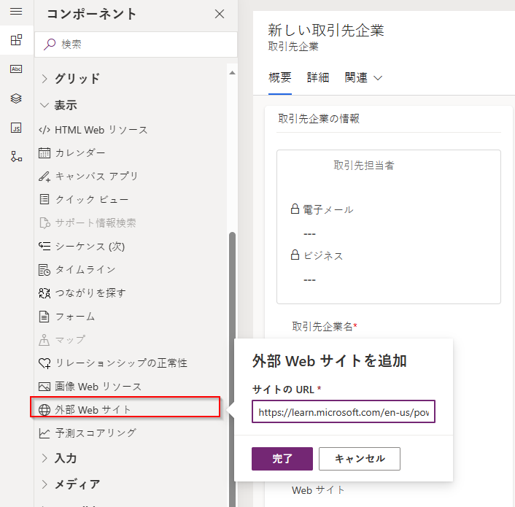
Task: Click the lock icon beside ビジネス
Action: [x=295, y=255]
